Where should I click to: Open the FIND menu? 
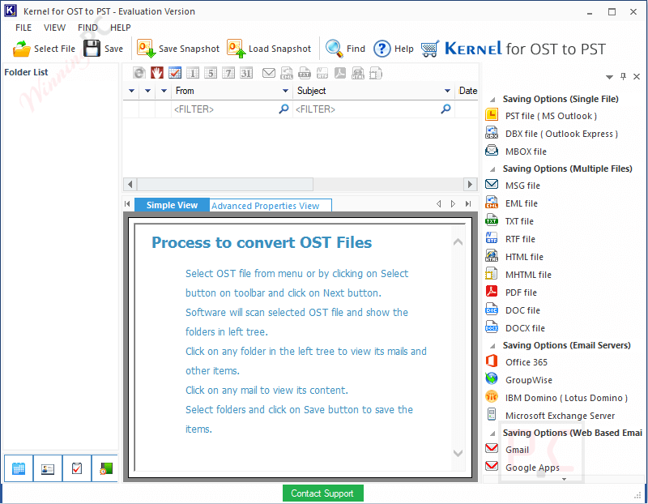[87, 28]
